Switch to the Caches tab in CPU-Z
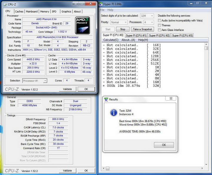 tap(19, 11)
